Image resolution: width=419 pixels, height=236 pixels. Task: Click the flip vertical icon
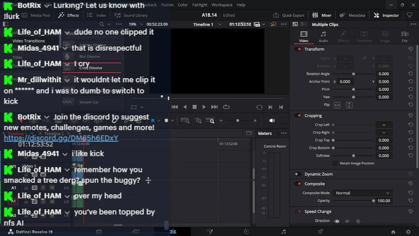coord(349,105)
